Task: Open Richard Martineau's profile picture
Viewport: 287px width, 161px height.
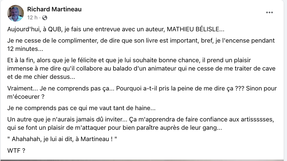Action: (16, 13)
